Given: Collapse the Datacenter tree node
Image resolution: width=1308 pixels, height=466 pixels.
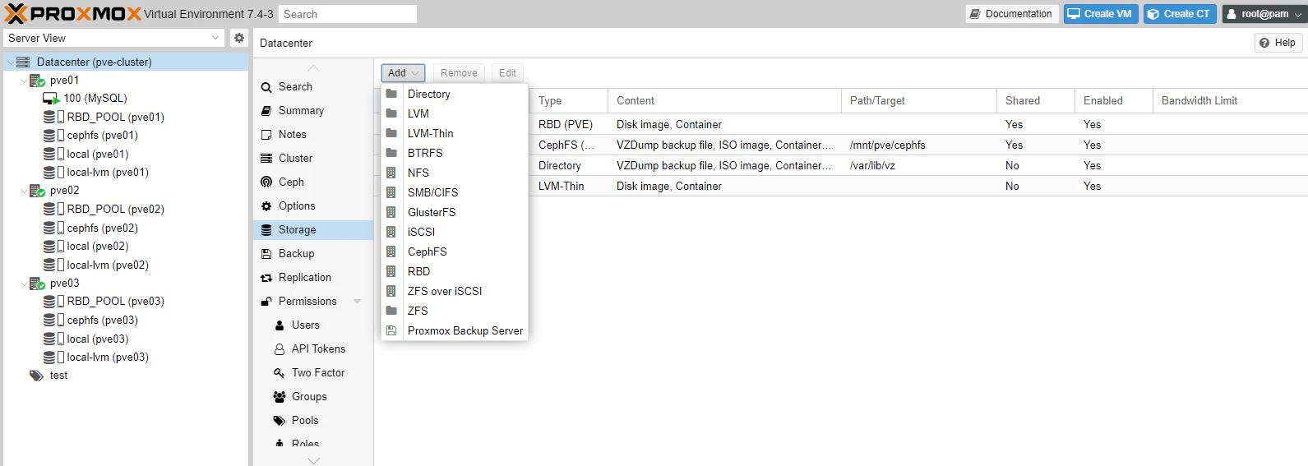Looking at the screenshot, I should [10, 62].
